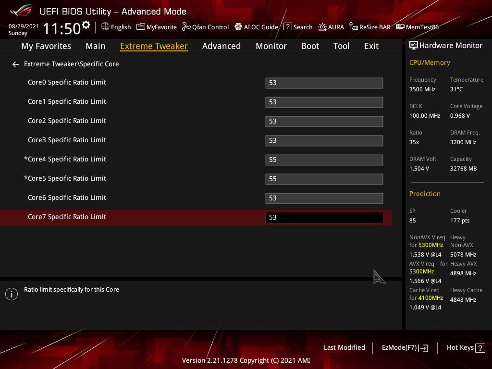Edit Core3 Specific Ratio Limit field
492x369 pixels.
(324, 141)
